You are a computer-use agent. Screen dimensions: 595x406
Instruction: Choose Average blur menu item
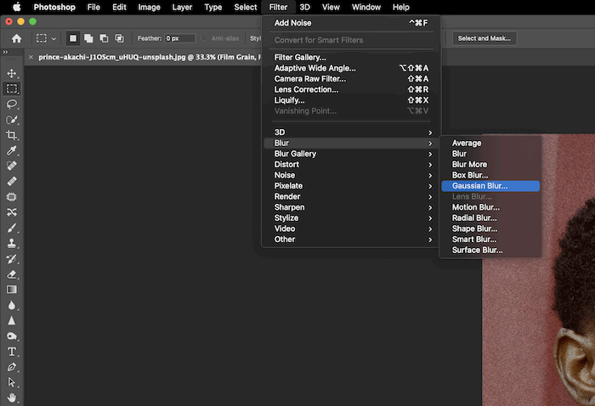pos(490,143)
